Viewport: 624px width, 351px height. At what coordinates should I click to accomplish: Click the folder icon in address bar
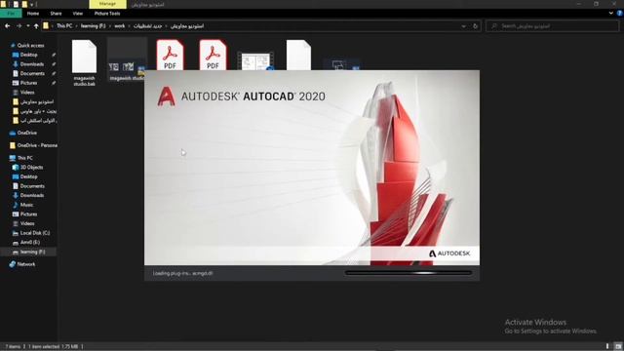pos(46,26)
